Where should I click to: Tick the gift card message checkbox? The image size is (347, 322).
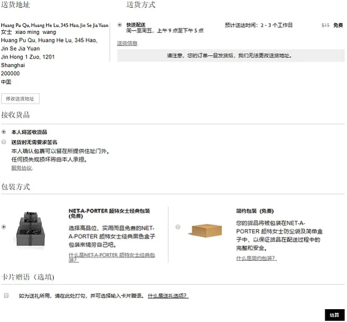tap(6, 295)
